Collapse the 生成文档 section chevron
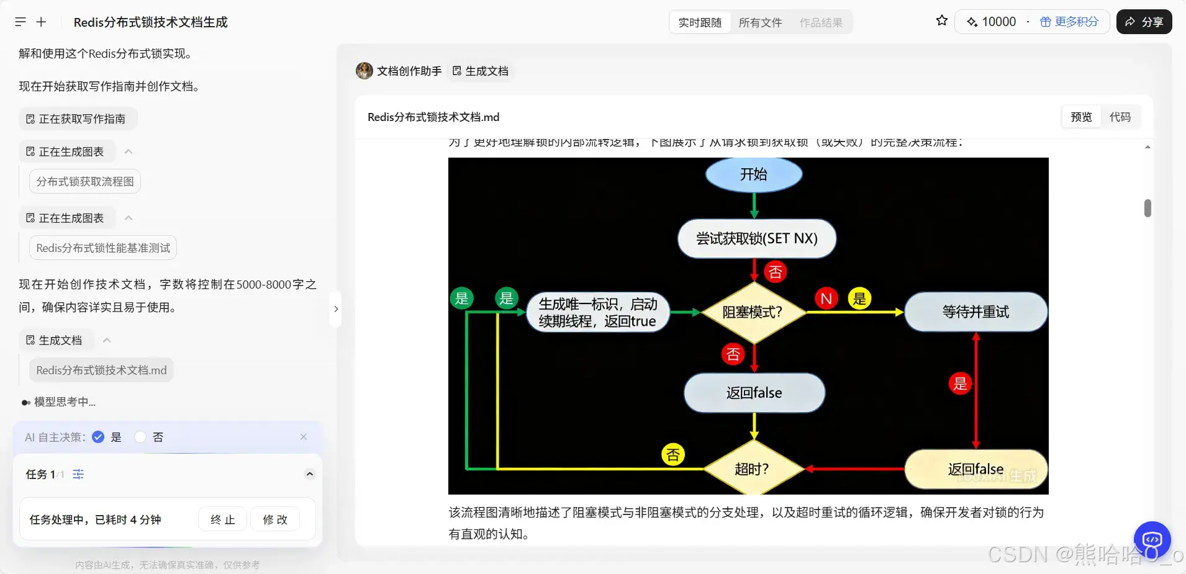This screenshot has height=574, width=1186. click(106, 340)
